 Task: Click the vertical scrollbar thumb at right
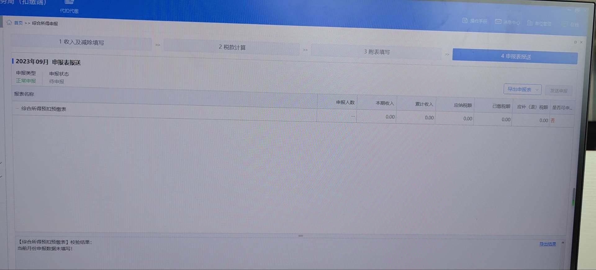573,197
